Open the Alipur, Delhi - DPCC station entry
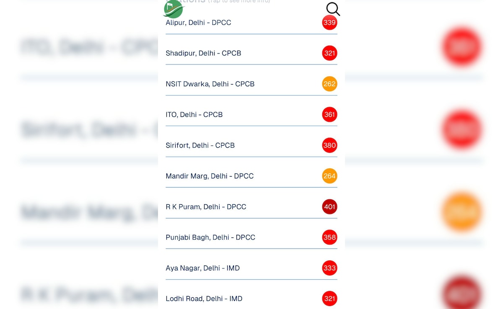Screen dimensions: 503x309 [198, 23]
